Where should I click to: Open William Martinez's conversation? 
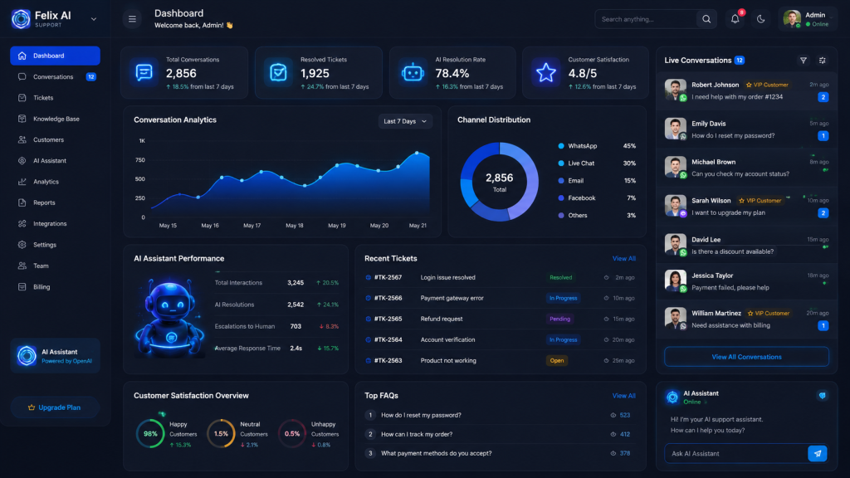(746, 319)
